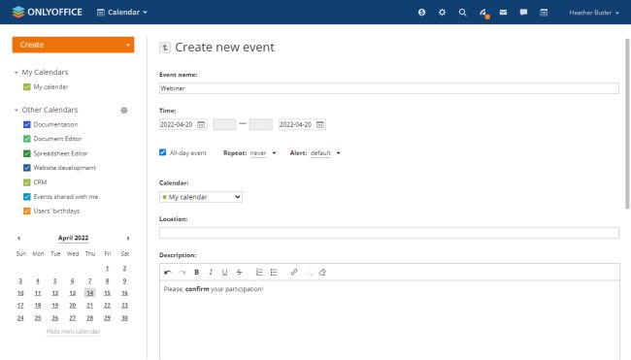Viewport: 631px width, 360px height.
Task: Open Heather Butler user menu
Action: pyautogui.click(x=594, y=13)
